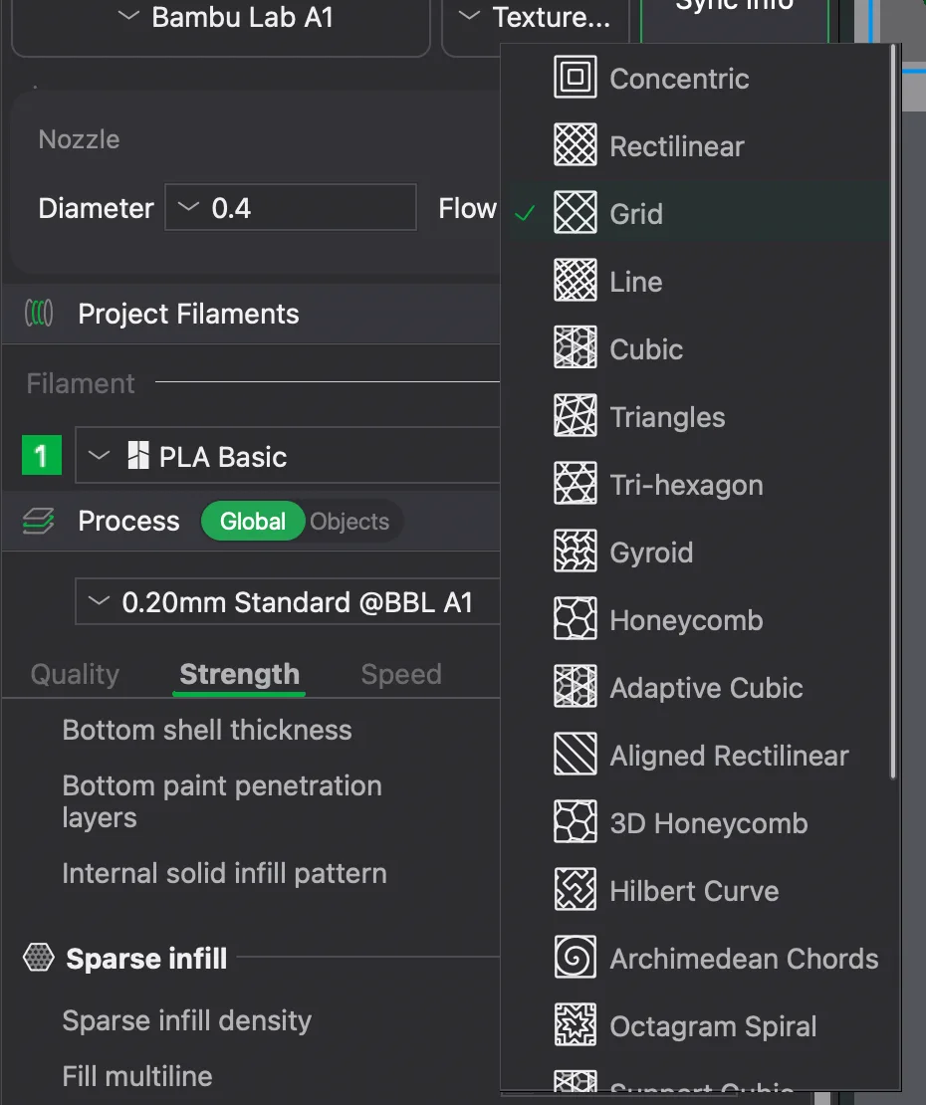The image size is (926, 1105).
Task: Click the Tri-hexagon pattern icon
Action: pyautogui.click(x=576, y=483)
